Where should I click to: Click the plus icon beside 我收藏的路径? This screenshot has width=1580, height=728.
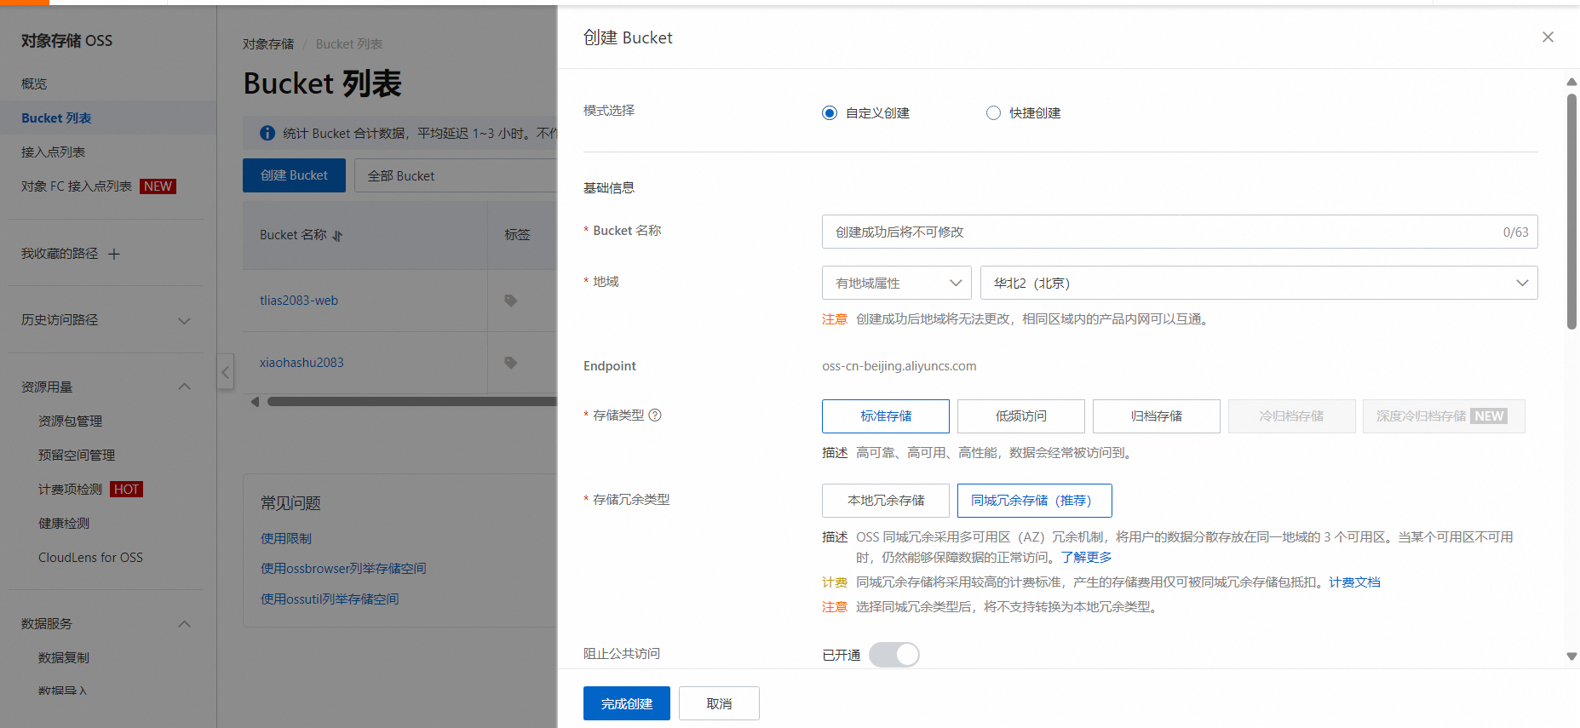(x=114, y=254)
